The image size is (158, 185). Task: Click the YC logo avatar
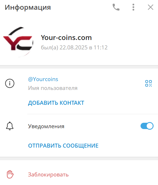click(18, 42)
